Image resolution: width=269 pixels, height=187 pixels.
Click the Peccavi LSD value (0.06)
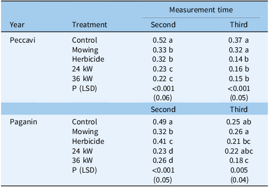click(163, 98)
